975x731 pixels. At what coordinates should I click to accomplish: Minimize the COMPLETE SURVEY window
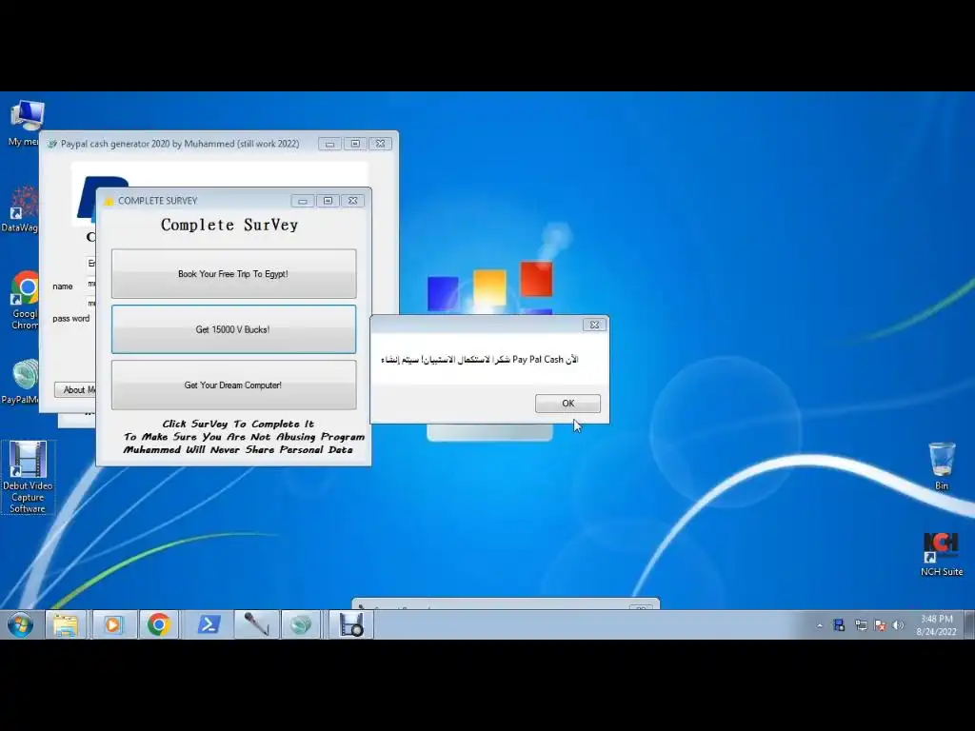[x=303, y=201]
